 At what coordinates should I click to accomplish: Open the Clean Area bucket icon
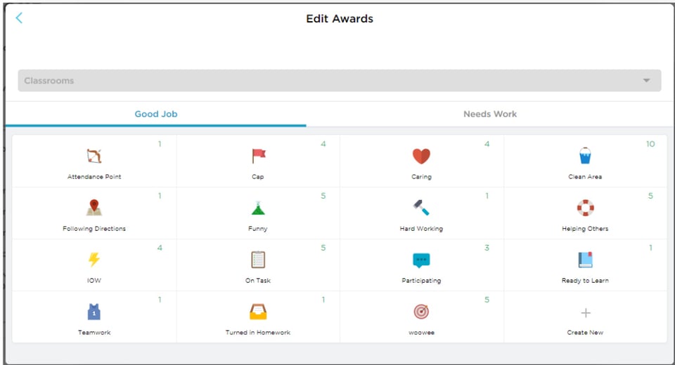click(585, 156)
